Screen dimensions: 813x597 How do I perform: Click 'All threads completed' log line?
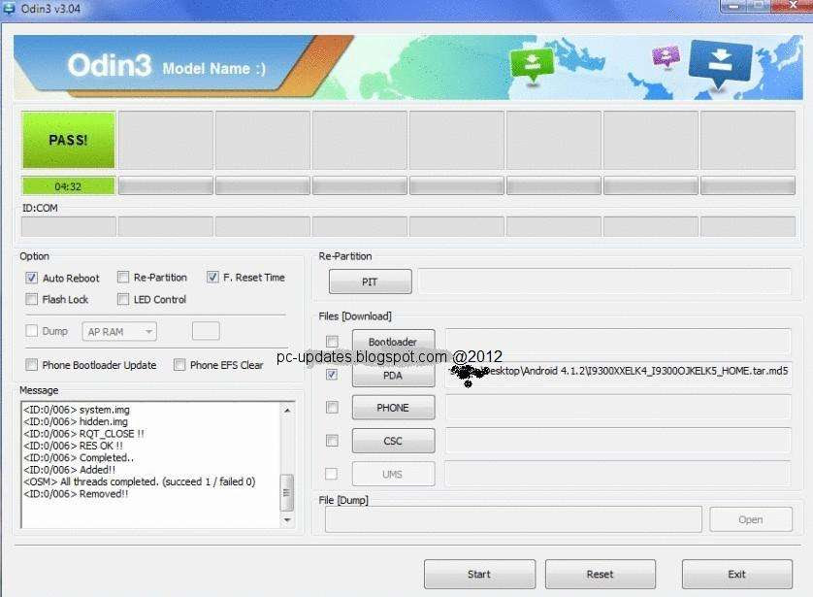click(140, 481)
